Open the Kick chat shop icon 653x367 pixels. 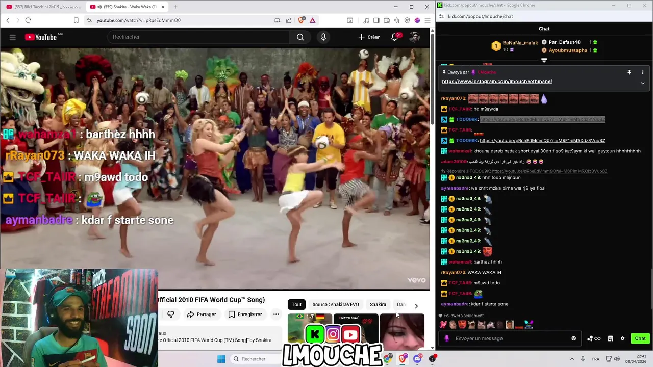tap(610, 338)
